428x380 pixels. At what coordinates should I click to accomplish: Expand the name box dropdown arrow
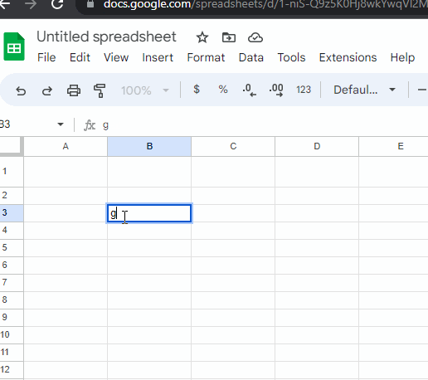tap(61, 124)
